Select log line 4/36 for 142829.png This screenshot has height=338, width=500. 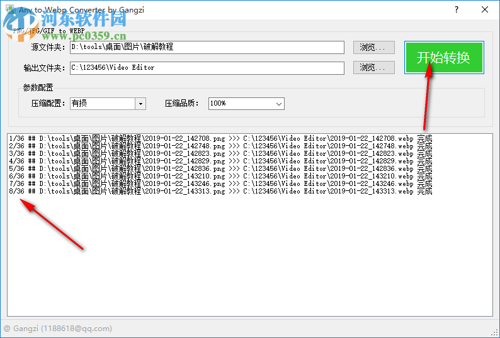(x=220, y=161)
